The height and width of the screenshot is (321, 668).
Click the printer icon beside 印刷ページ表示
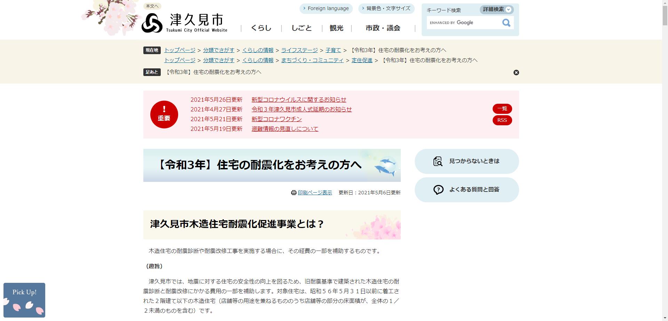[293, 193]
